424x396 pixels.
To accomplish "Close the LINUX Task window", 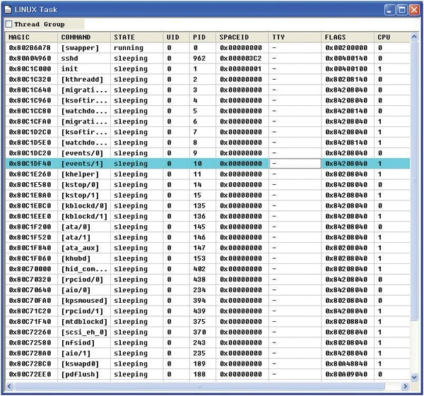I will pyautogui.click(x=414, y=9).
